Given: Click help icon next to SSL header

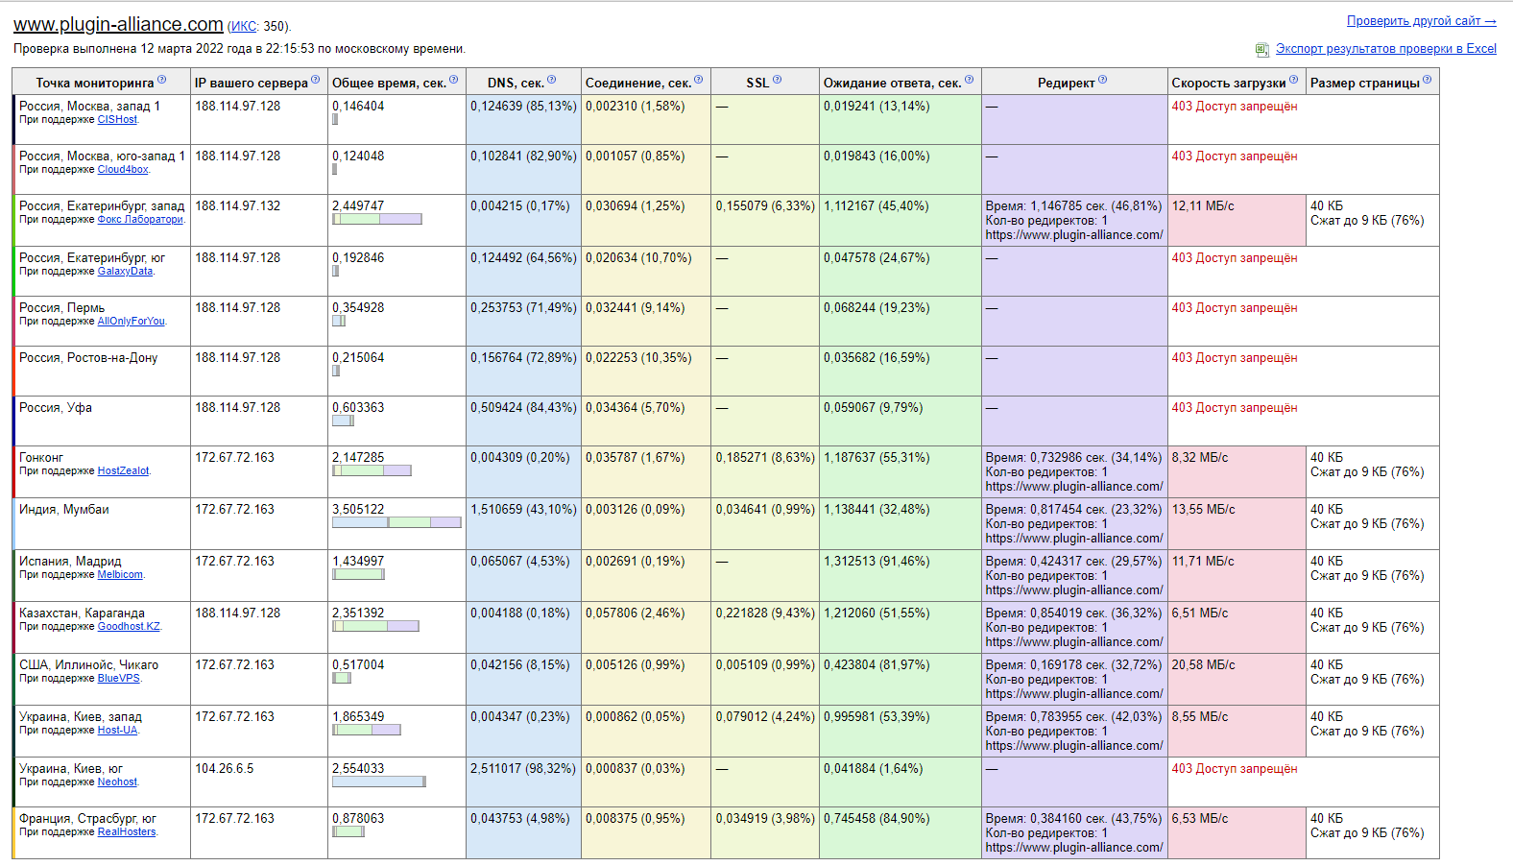Looking at the screenshot, I should tap(777, 80).
